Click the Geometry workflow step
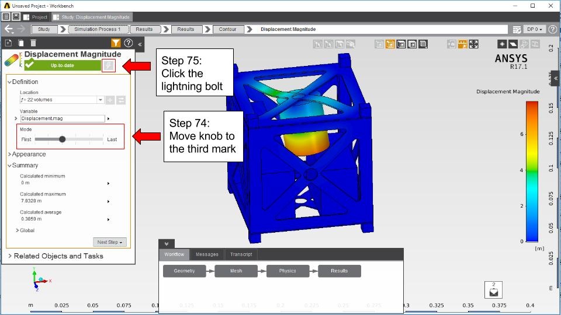This screenshot has height=315, width=561. 184,271
